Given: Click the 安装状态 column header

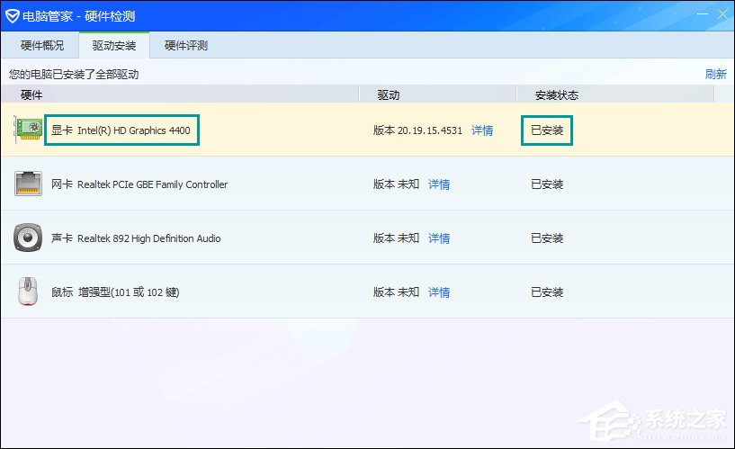Looking at the screenshot, I should click(556, 95).
